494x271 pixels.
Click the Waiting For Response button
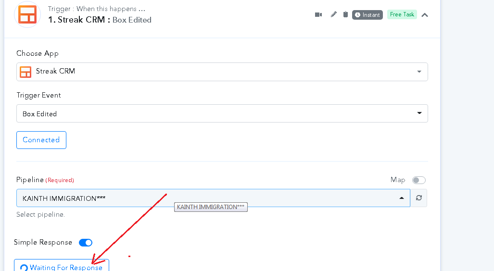pos(62,265)
